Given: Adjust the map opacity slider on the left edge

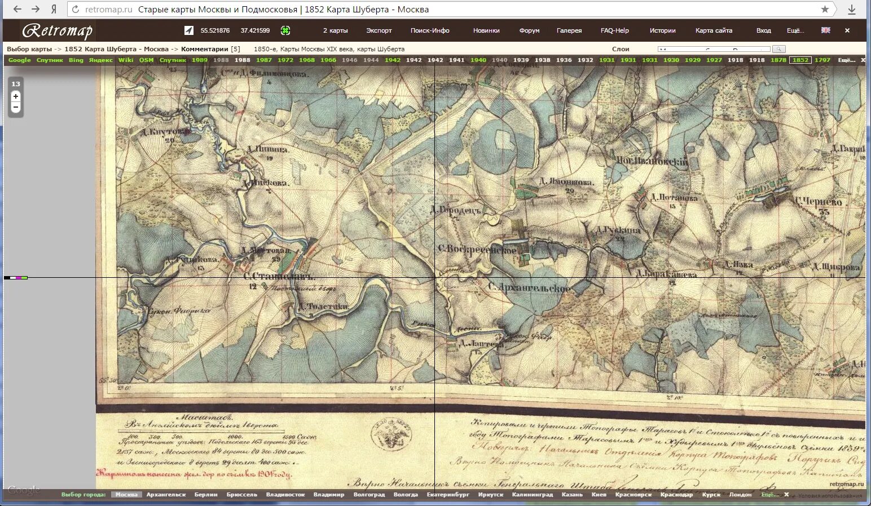Looking at the screenshot, I should [17, 277].
